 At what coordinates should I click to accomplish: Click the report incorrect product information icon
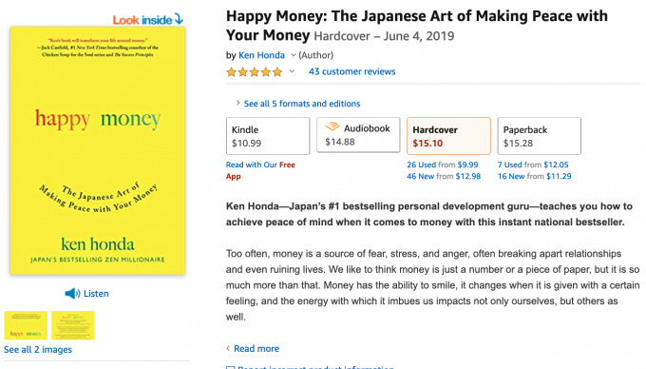click(231, 367)
